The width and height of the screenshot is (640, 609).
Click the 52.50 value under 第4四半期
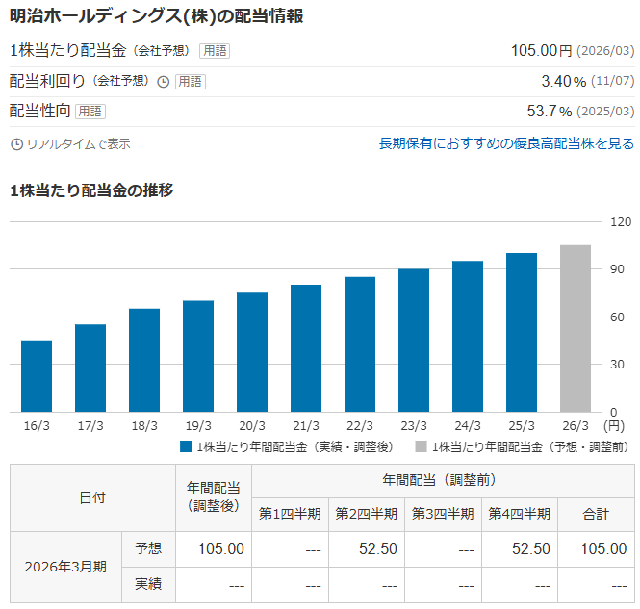(521, 548)
